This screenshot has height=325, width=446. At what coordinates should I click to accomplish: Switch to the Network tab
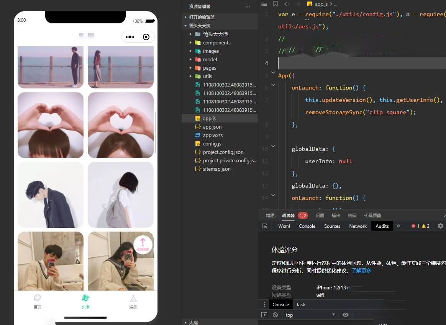[358, 226]
